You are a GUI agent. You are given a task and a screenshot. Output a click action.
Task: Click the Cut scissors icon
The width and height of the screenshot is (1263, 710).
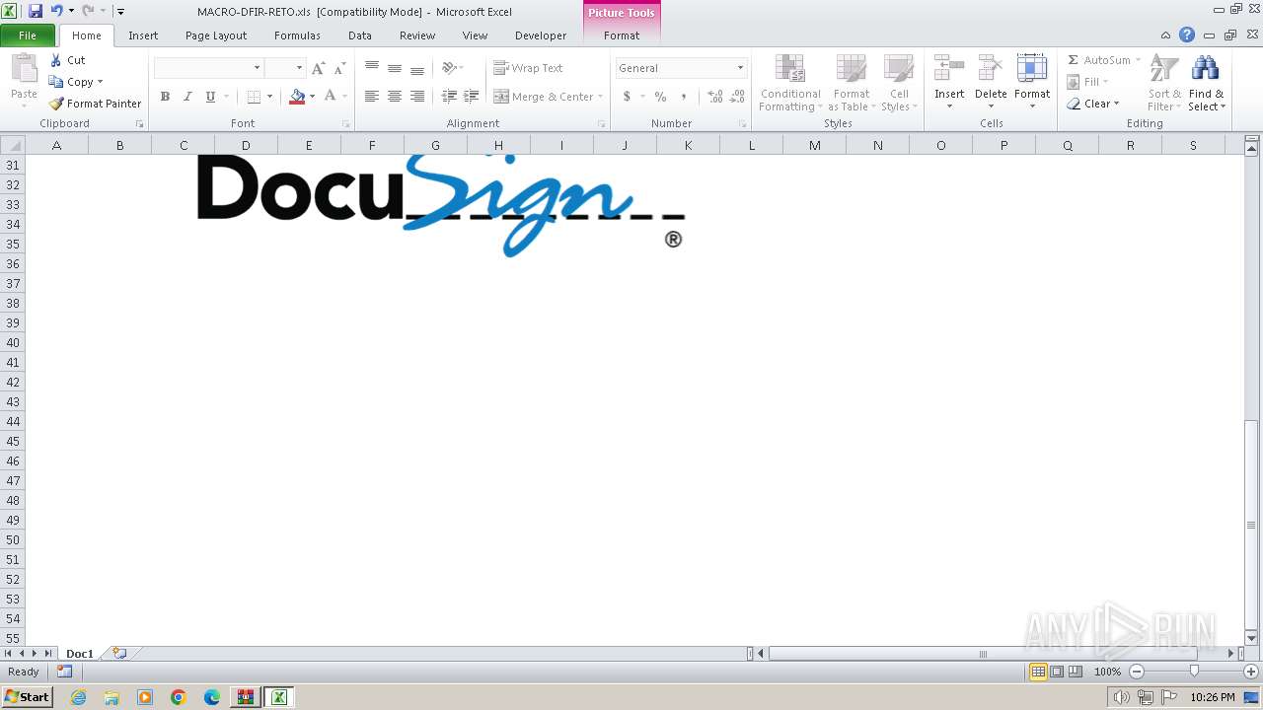tap(56, 60)
